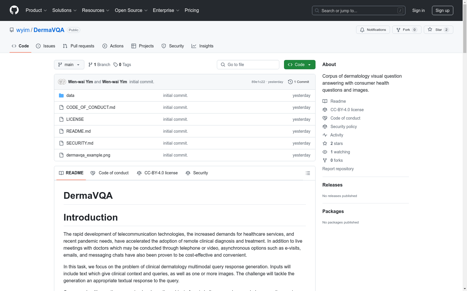467x291 pixels.
Task: Switch to the Projects tab
Action: 142,46
